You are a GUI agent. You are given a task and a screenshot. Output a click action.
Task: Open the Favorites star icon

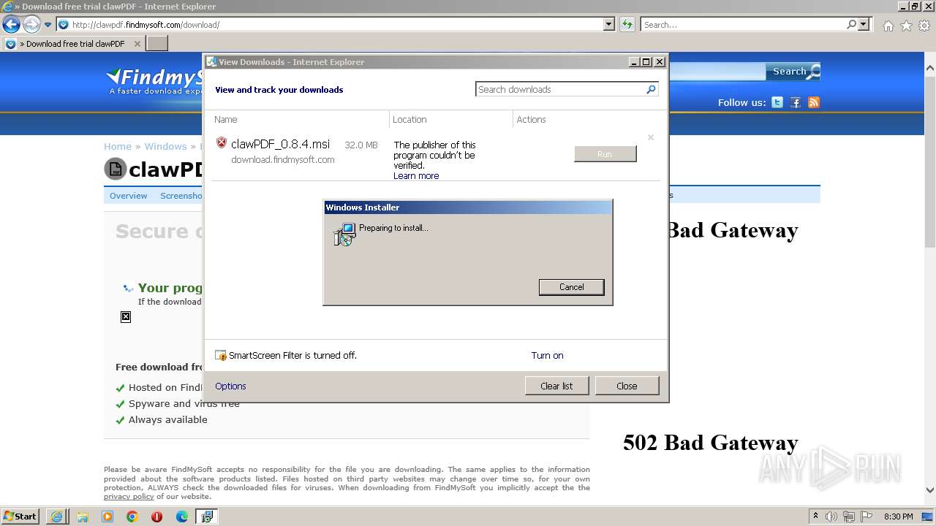pos(906,26)
